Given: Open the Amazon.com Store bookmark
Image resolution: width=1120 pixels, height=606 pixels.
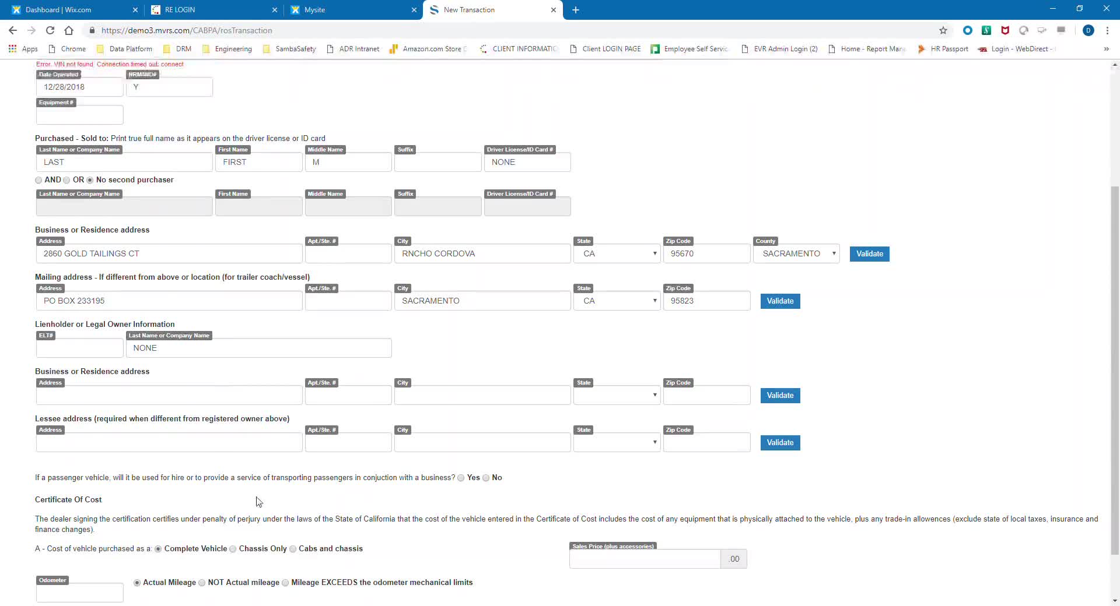Looking at the screenshot, I should tap(428, 49).
